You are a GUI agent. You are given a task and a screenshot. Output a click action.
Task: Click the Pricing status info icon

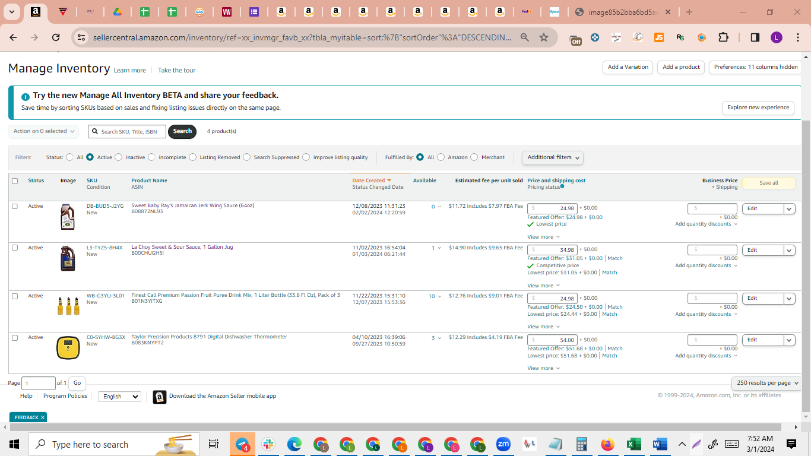point(562,186)
